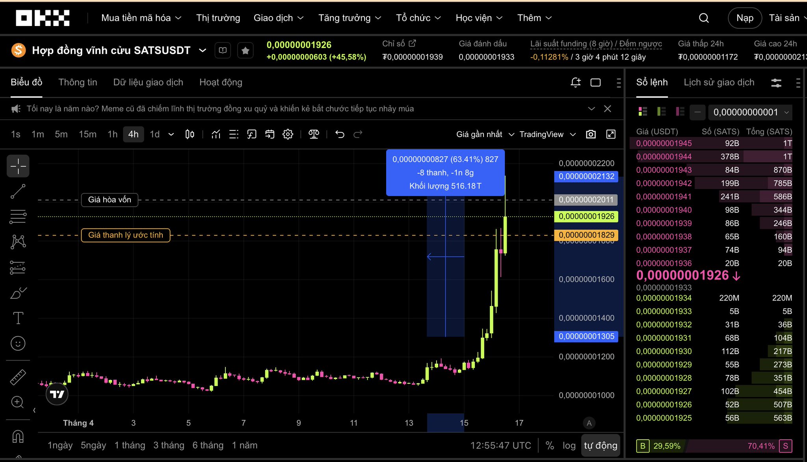Viewport: 807px width, 462px height.
Task: Dismiss the meme coin announcement banner
Action: [x=608, y=109]
